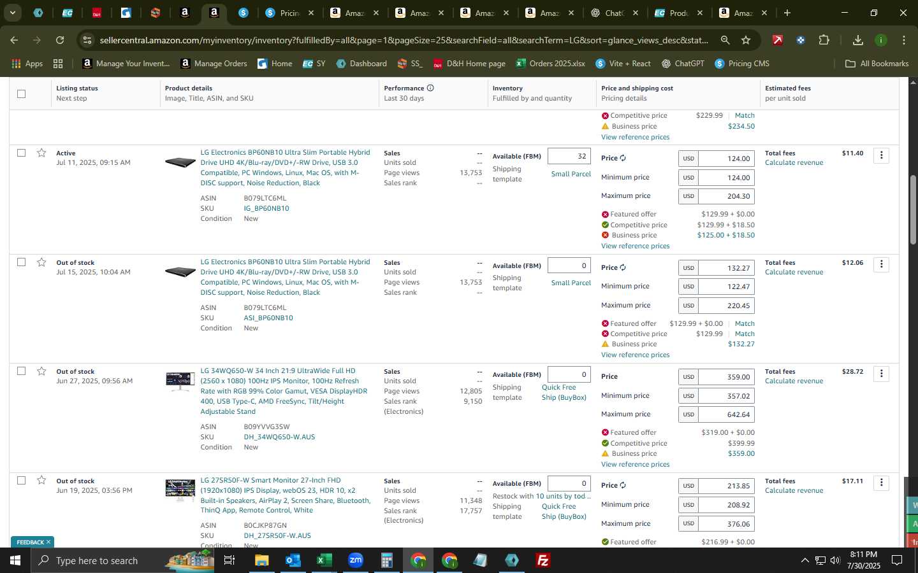The width and height of the screenshot is (918, 573).
Task: Click the SKU link DH_34WQ650-W.AUS
Action: tap(279, 437)
